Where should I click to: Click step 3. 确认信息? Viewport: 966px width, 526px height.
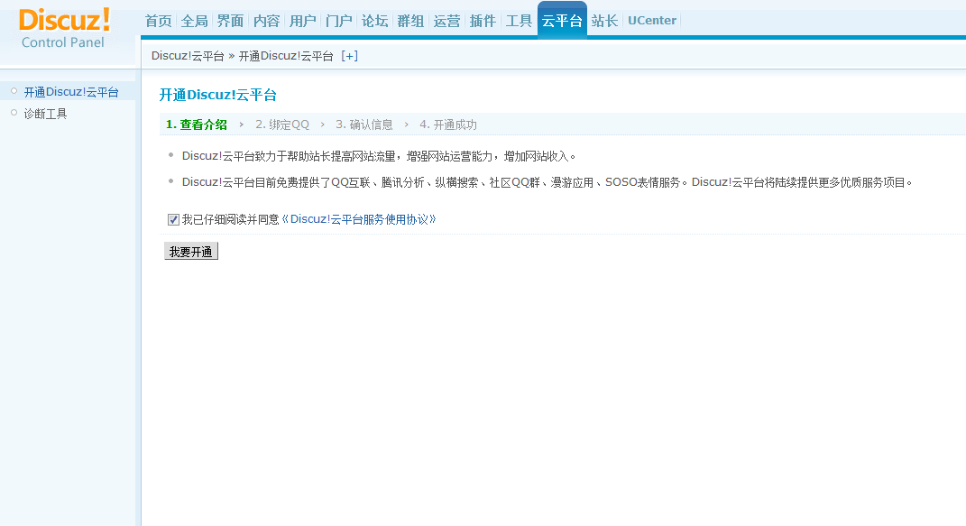click(364, 125)
